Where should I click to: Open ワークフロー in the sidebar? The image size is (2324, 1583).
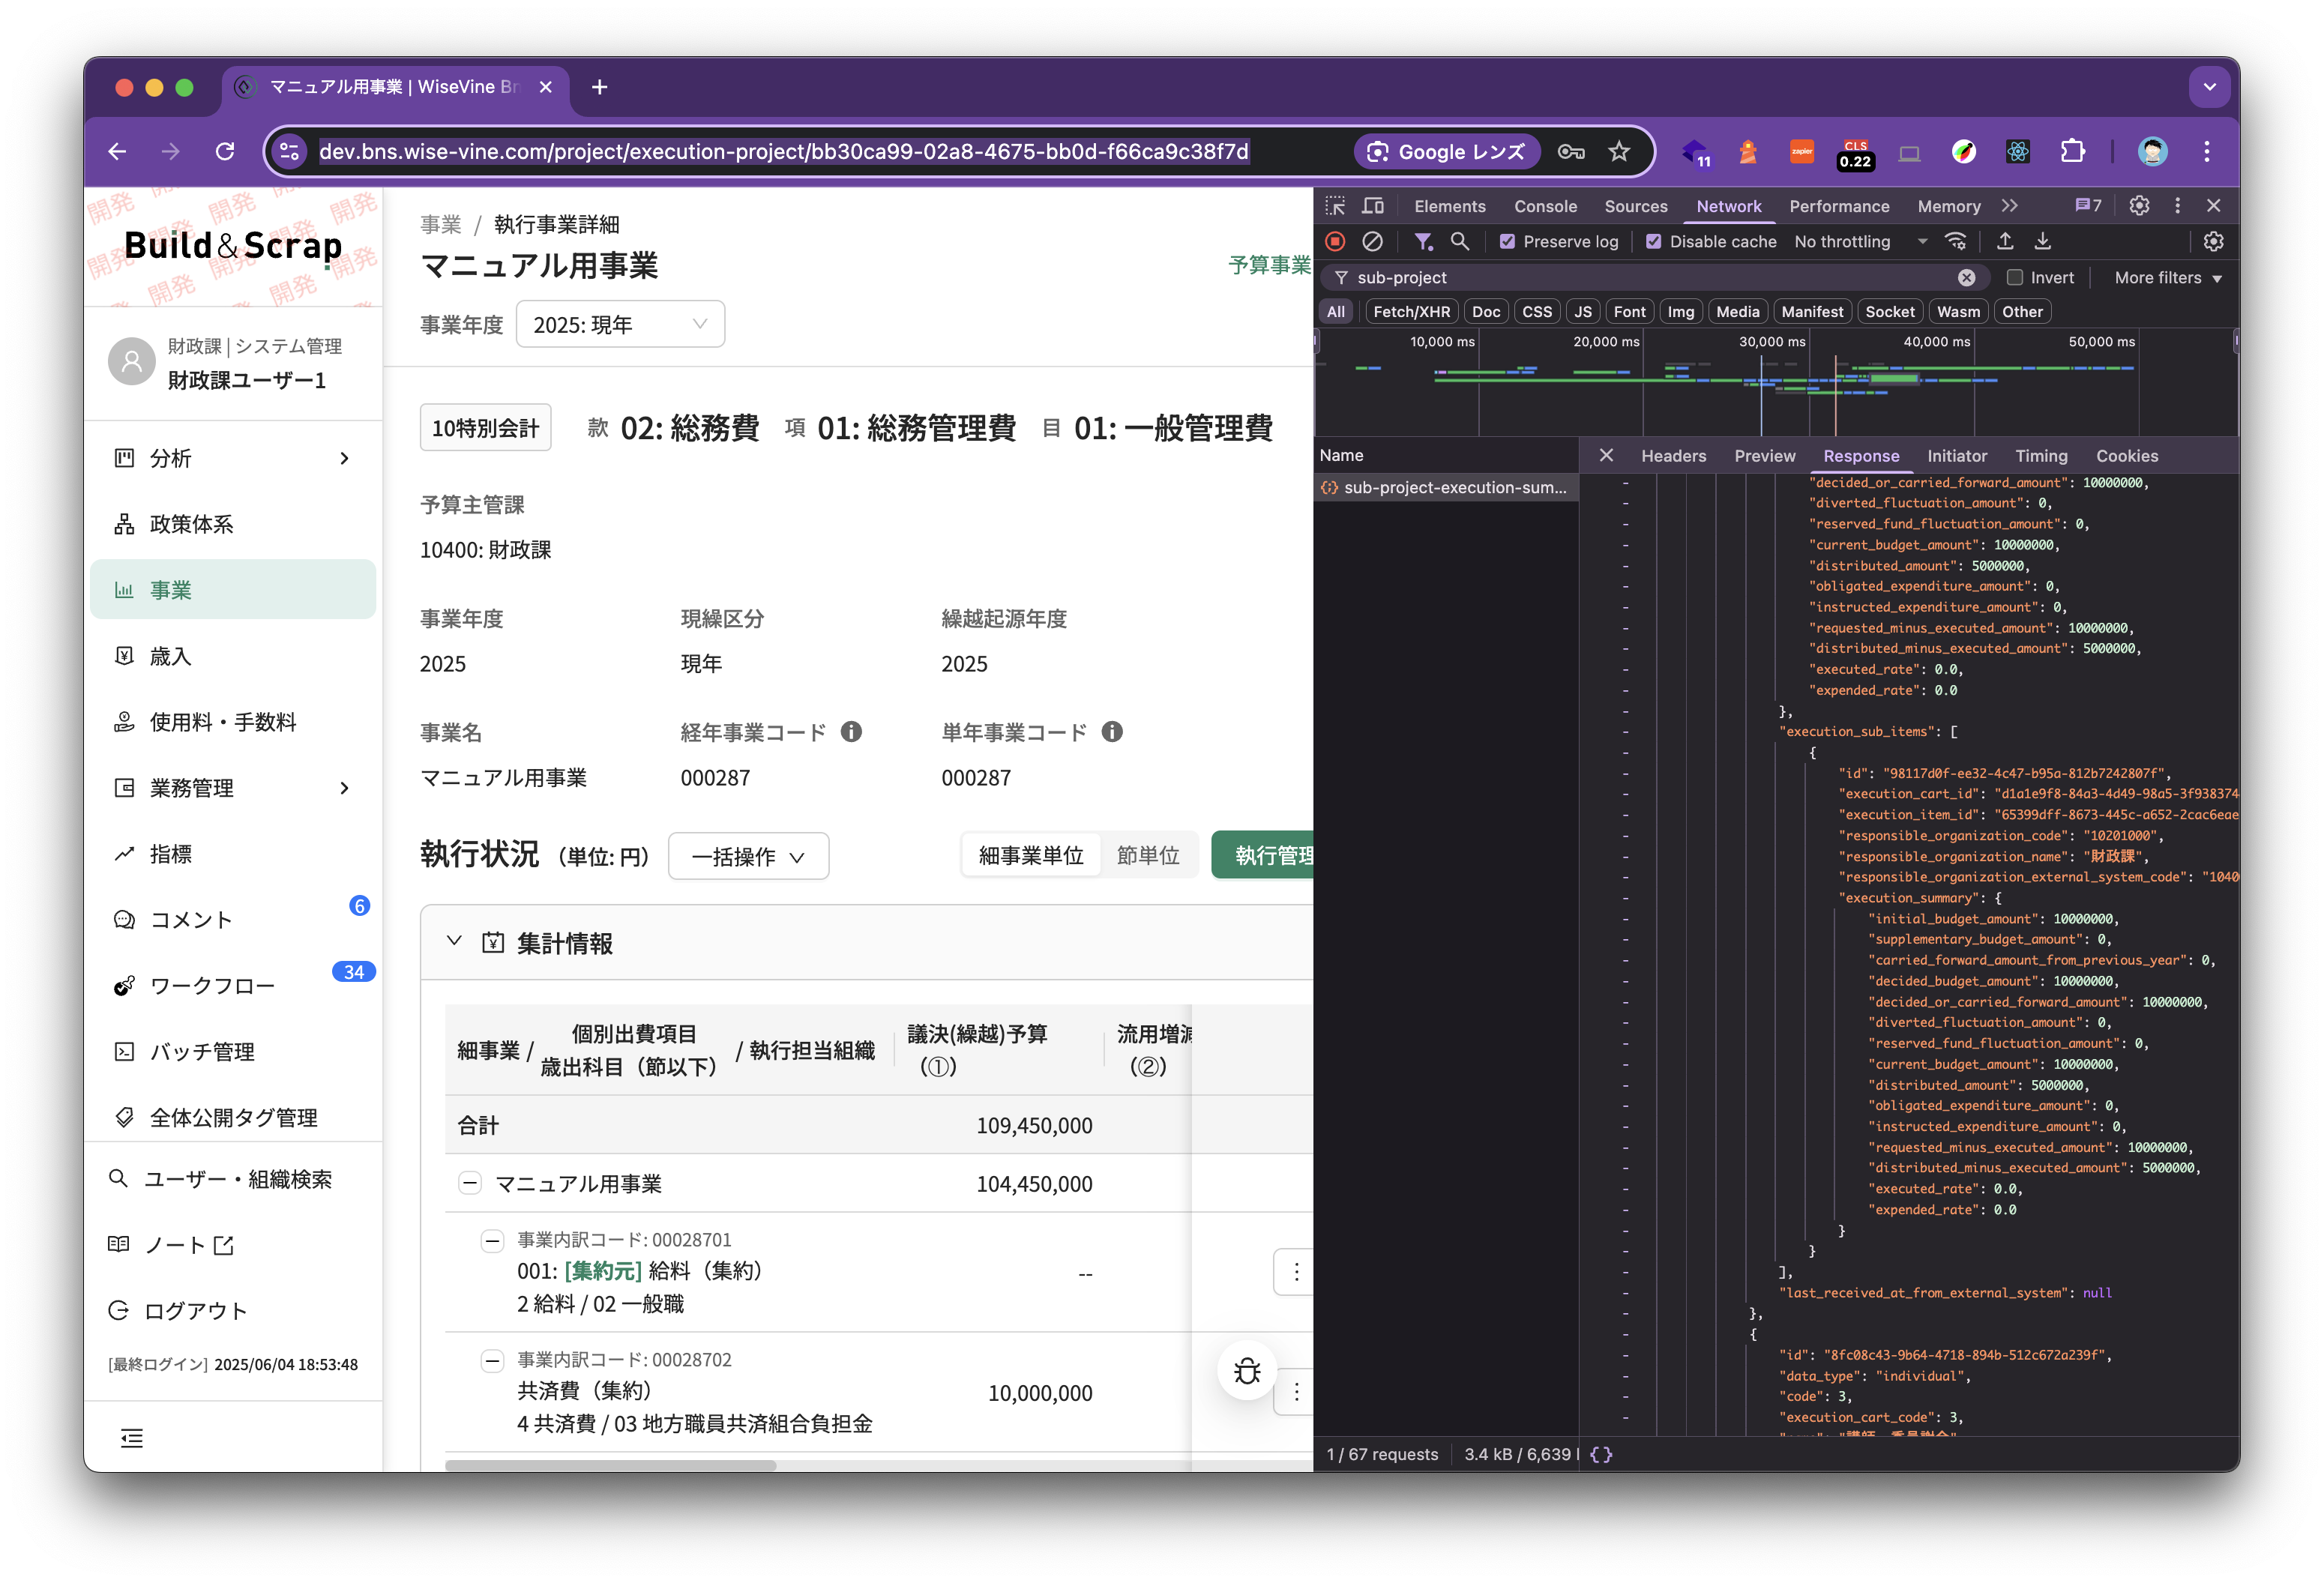coord(232,986)
